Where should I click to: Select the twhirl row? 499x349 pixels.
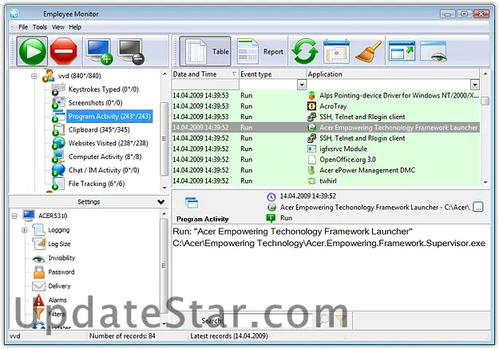coord(326,180)
